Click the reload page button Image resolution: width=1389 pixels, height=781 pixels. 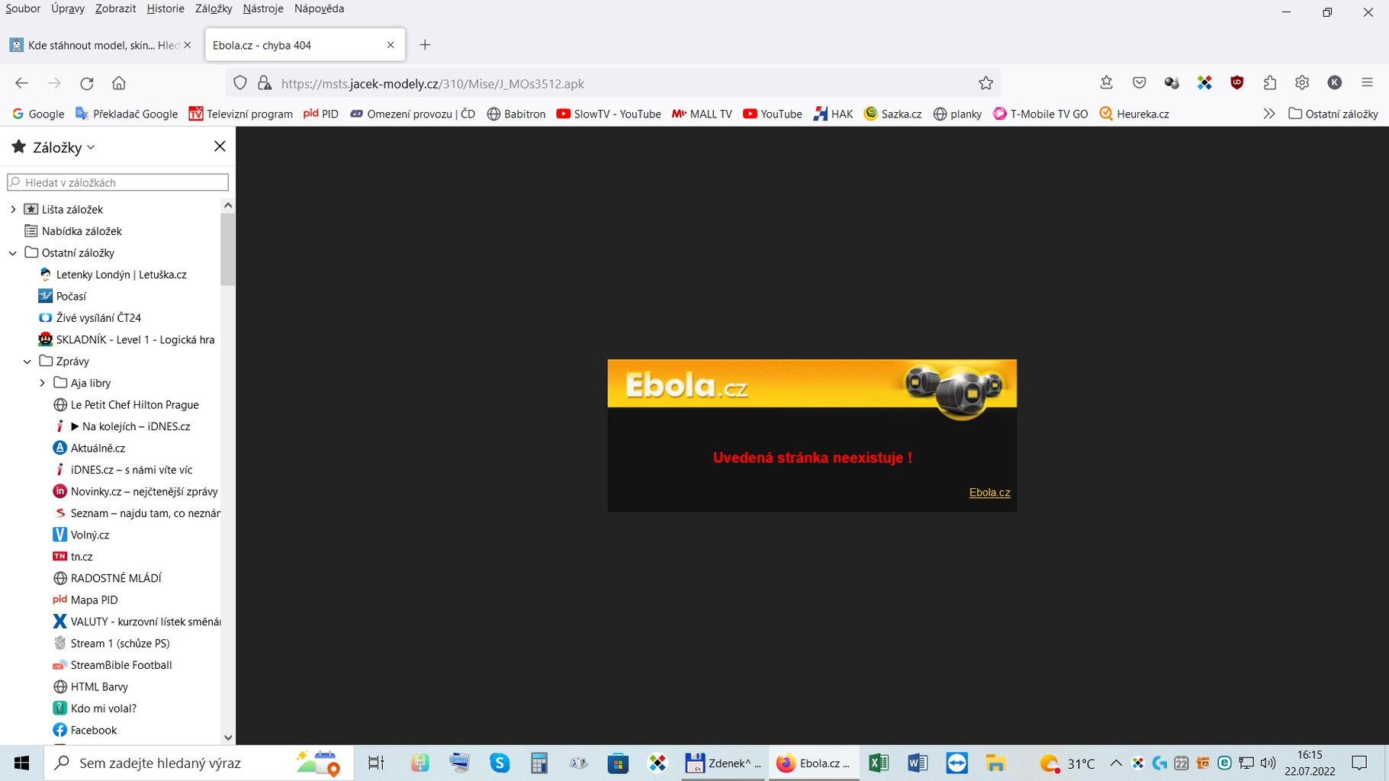click(x=87, y=83)
